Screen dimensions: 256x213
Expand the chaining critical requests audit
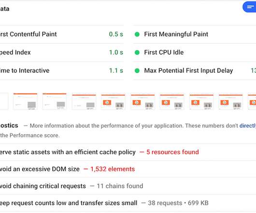128,186
